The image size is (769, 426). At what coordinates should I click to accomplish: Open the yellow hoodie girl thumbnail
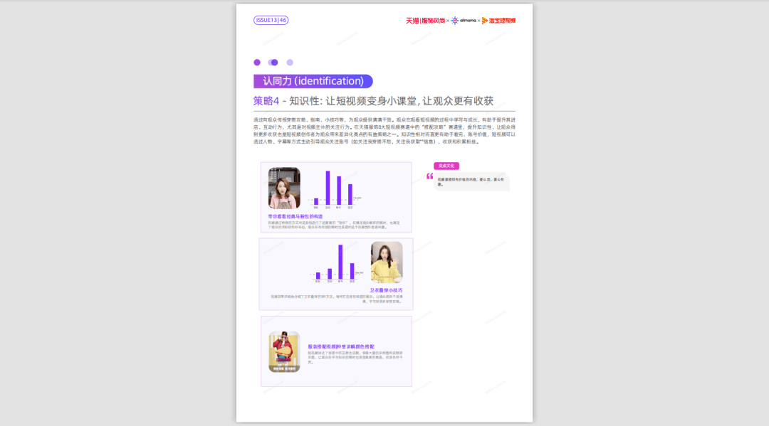387,262
